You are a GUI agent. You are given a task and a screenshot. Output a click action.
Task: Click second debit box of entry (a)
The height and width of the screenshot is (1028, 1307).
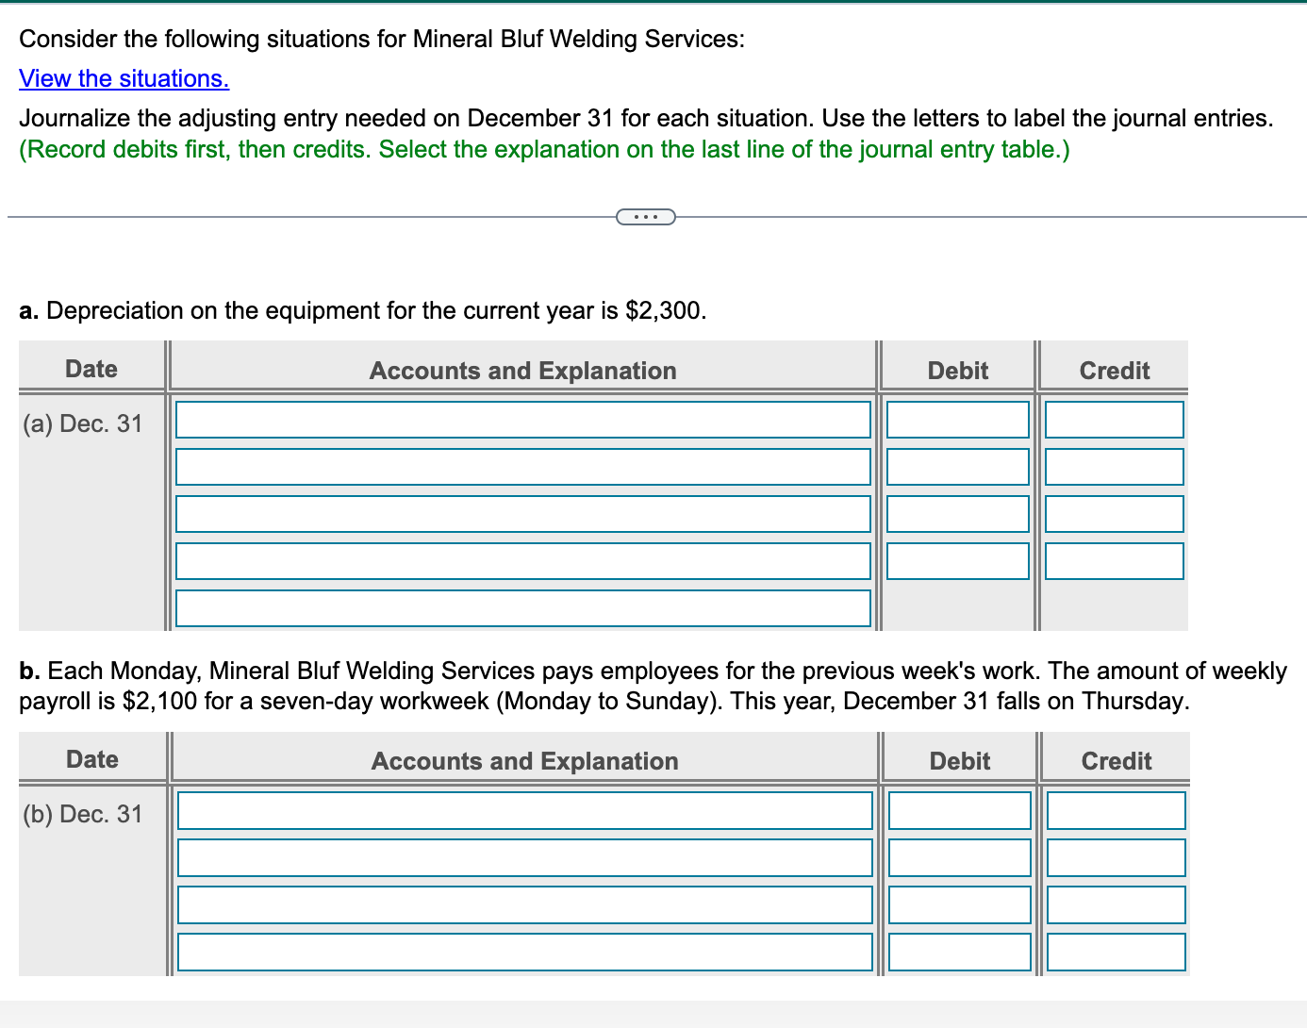click(958, 467)
